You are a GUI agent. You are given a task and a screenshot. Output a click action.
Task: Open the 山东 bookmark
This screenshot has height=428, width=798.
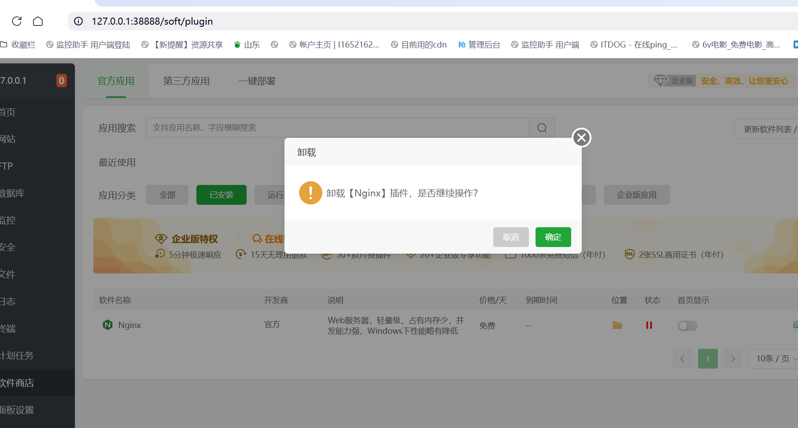(x=247, y=44)
